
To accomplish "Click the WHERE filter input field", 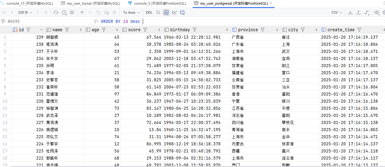I will (x=46, y=21).
